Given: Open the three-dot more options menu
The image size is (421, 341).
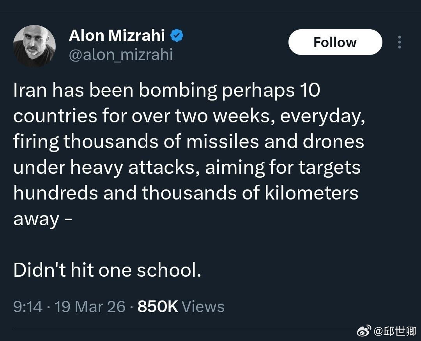Looking at the screenshot, I should pyautogui.click(x=399, y=42).
